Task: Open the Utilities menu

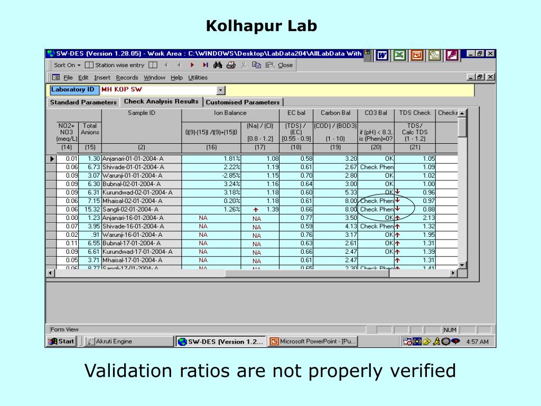Action: tap(198, 78)
